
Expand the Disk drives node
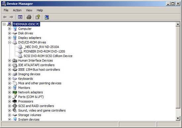10,33
